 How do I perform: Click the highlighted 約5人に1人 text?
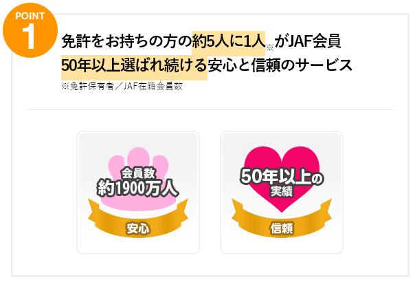click(x=228, y=42)
